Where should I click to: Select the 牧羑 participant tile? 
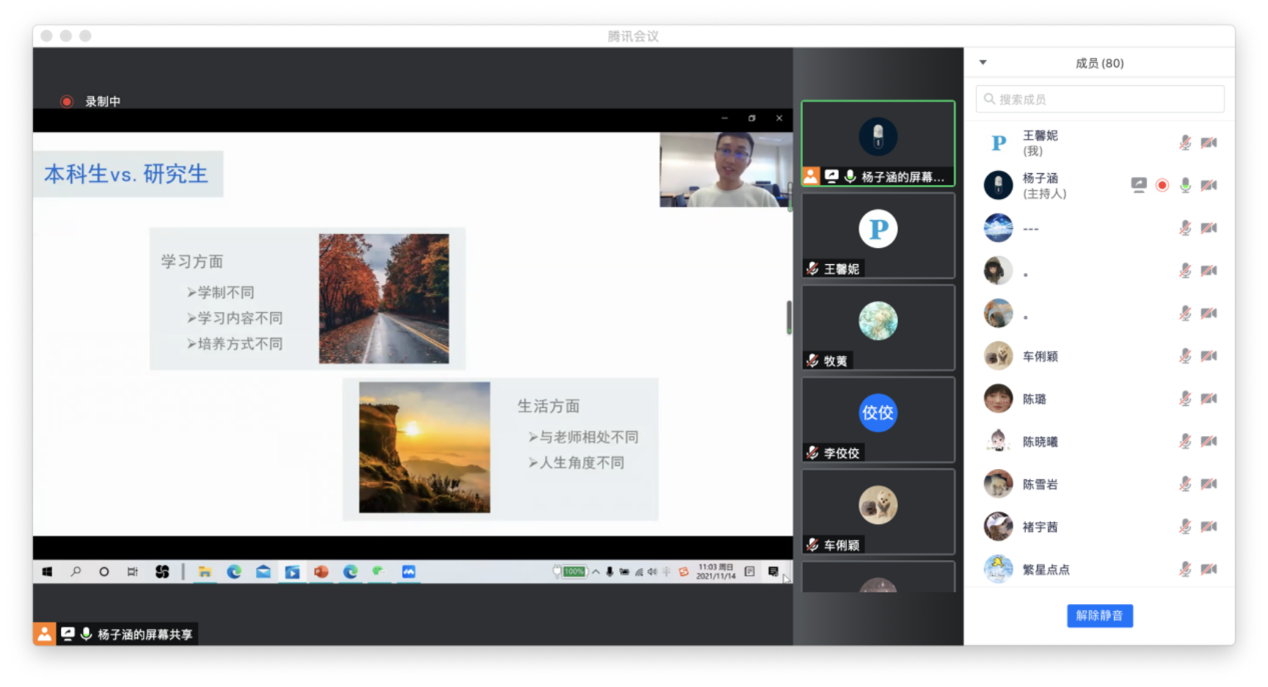tap(878, 327)
